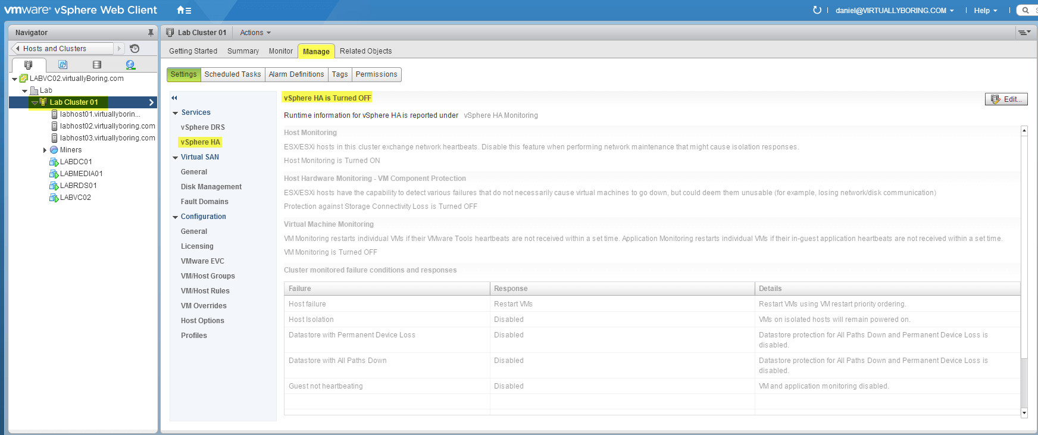Open navigator history clock icon
The width and height of the screenshot is (1038, 435).
click(135, 49)
